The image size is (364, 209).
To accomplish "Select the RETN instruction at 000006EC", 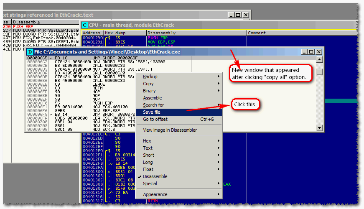I will click(x=81, y=88).
